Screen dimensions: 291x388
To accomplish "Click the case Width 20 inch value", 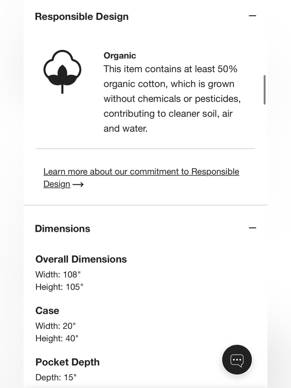I will 56,326.
